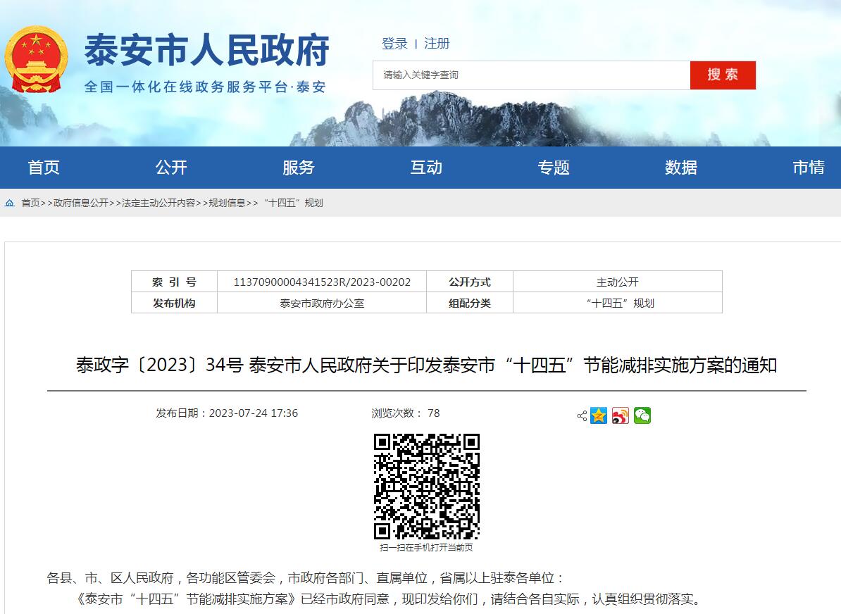841x614 pixels.
Task: Click the national emblem logo
Action: [37, 59]
